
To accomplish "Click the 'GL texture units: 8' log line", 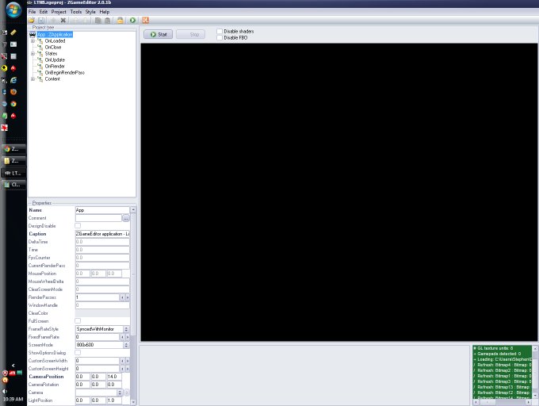I will click(494, 348).
